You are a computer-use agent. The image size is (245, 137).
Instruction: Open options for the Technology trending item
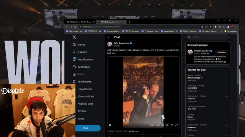pos(227,86)
